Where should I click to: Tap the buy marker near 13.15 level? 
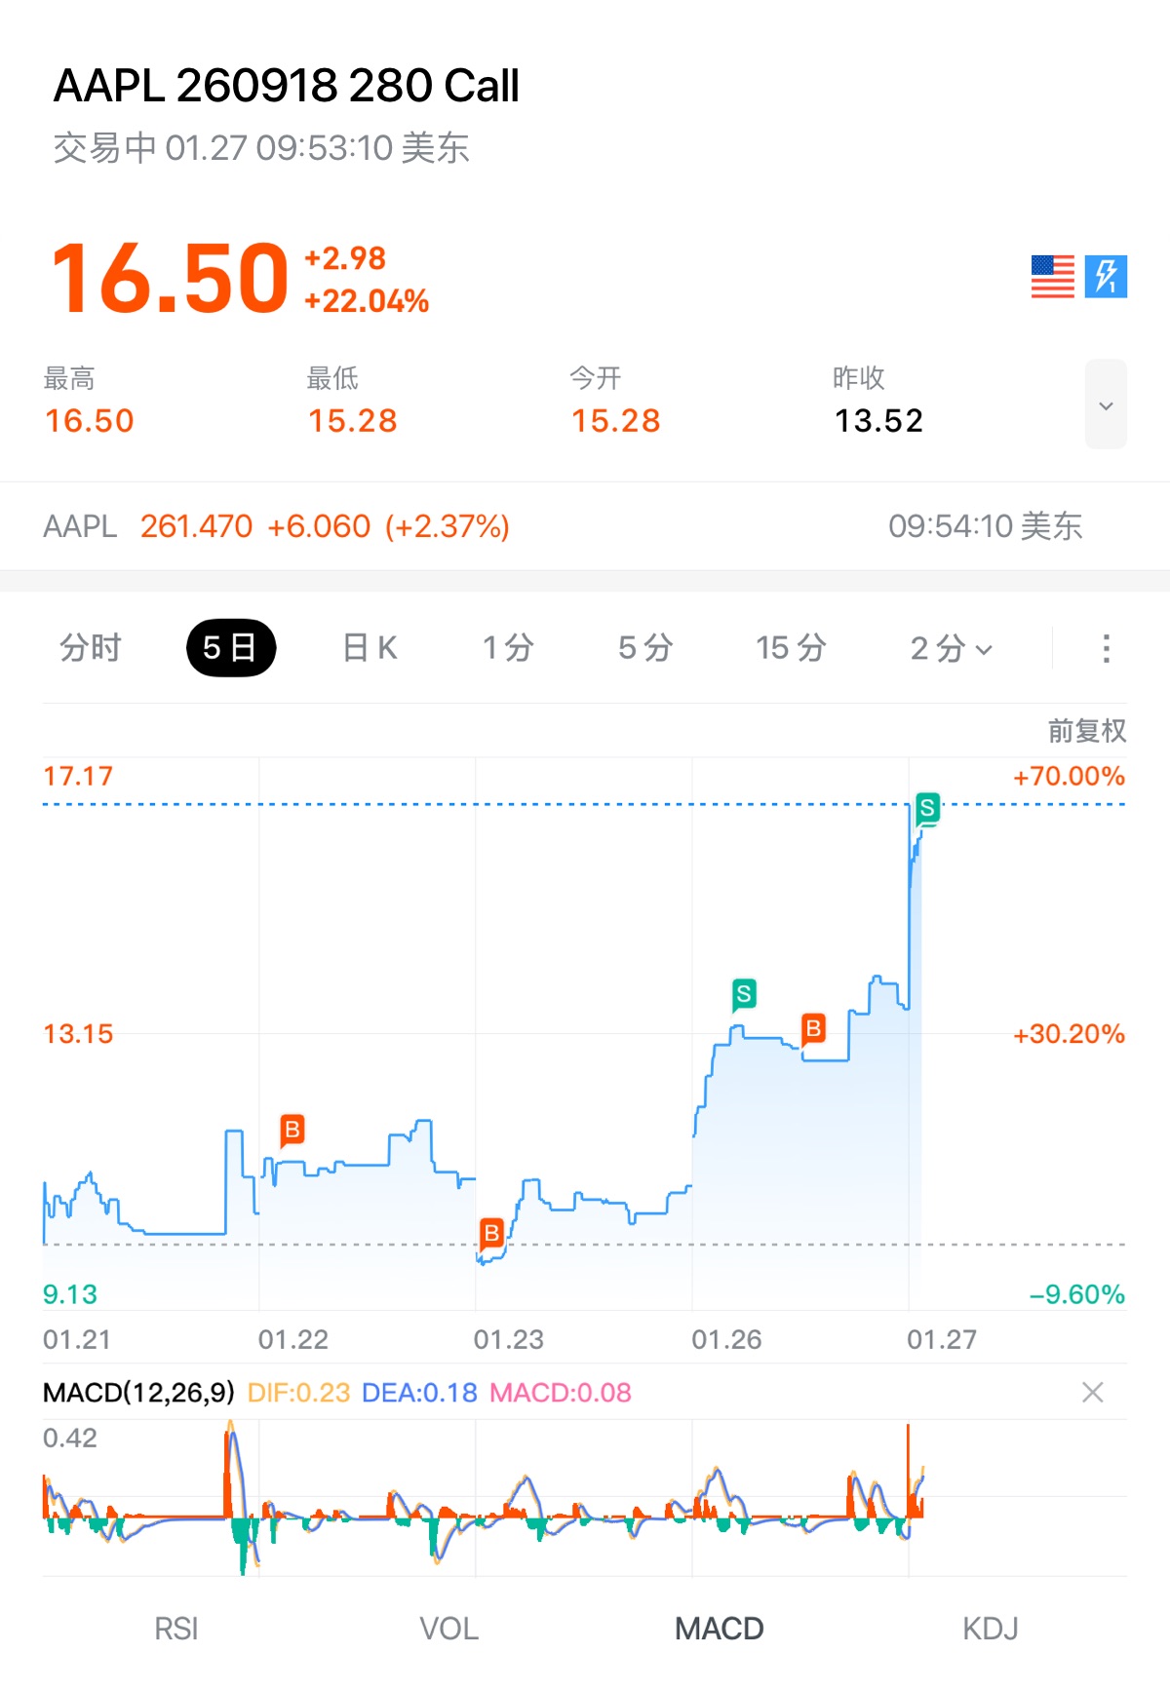[x=813, y=1028]
